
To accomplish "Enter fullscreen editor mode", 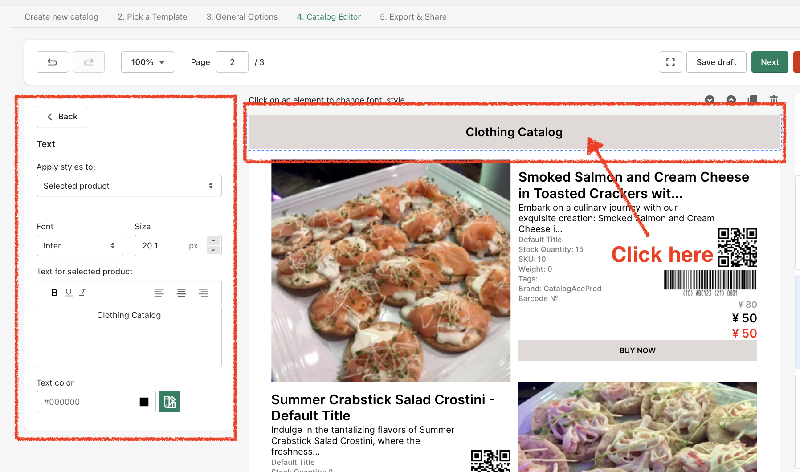I will [670, 62].
